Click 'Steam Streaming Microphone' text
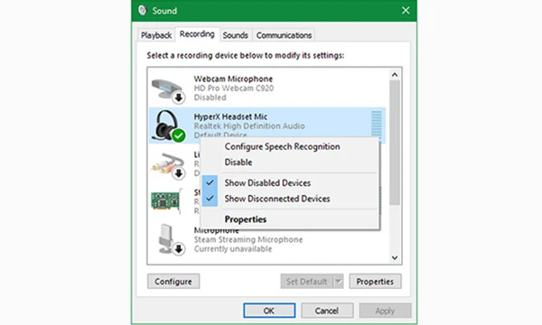 click(248, 239)
